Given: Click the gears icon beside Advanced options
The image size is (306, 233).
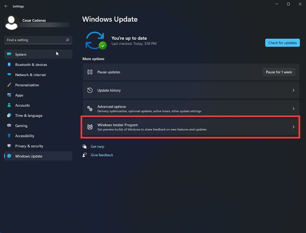Looking at the screenshot, I should coord(90,109).
